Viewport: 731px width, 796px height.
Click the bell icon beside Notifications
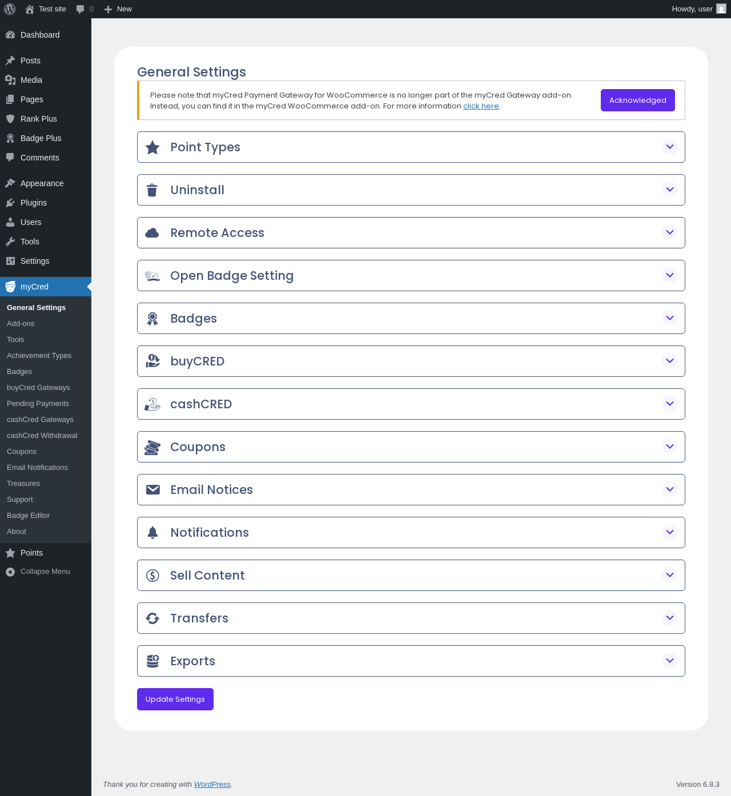152,533
